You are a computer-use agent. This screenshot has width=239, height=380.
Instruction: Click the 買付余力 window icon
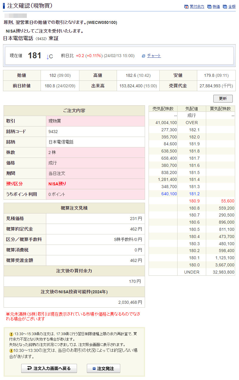pyautogui.click(x=186, y=7)
